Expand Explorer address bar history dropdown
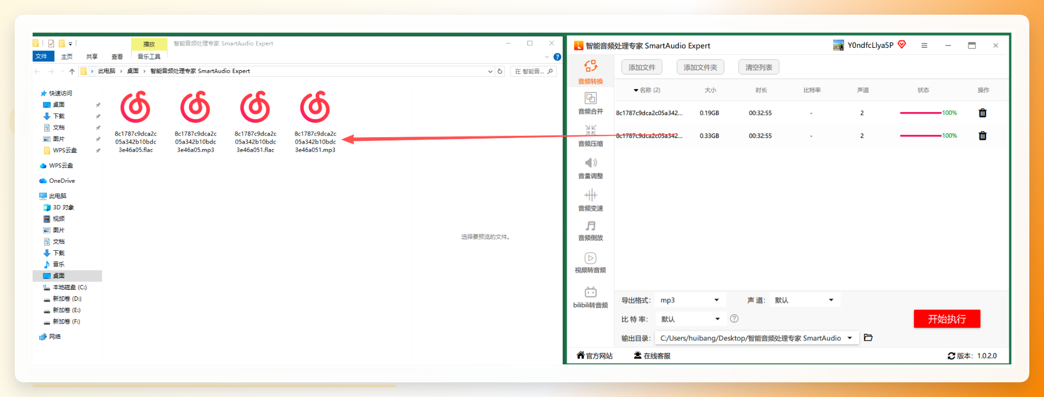 click(490, 71)
